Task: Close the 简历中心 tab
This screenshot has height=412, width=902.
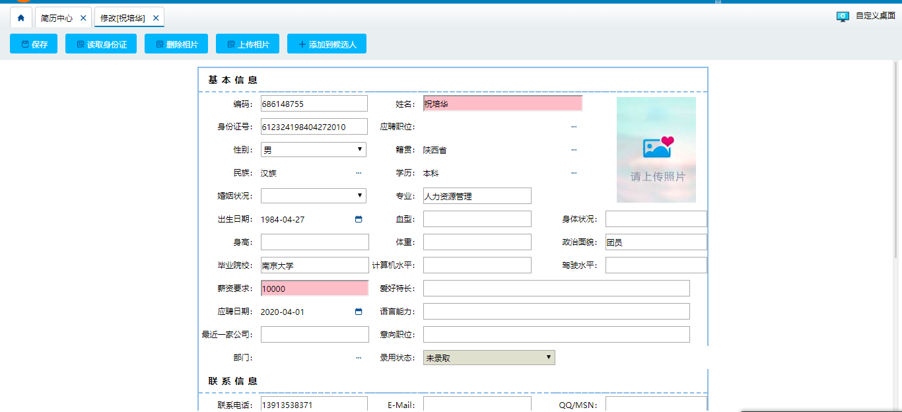Action: click(x=83, y=18)
